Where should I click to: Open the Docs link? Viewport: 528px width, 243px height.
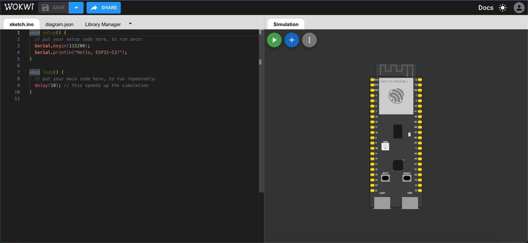click(x=486, y=8)
